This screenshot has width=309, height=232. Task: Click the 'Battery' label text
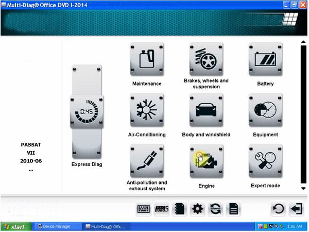click(265, 84)
